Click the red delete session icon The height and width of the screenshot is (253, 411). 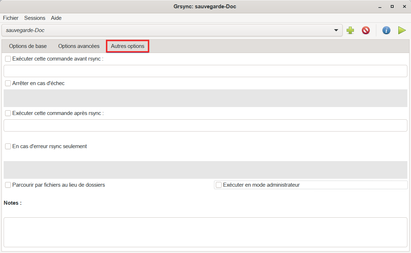click(x=366, y=31)
